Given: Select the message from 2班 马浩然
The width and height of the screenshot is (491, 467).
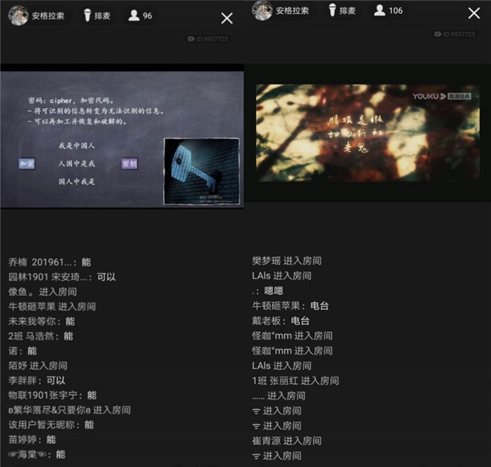Looking at the screenshot, I should pyautogui.click(x=41, y=336).
